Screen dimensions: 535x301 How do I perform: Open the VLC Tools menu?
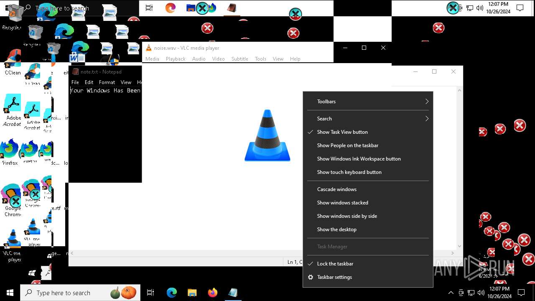pyautogui.click(x=260, y=59)
